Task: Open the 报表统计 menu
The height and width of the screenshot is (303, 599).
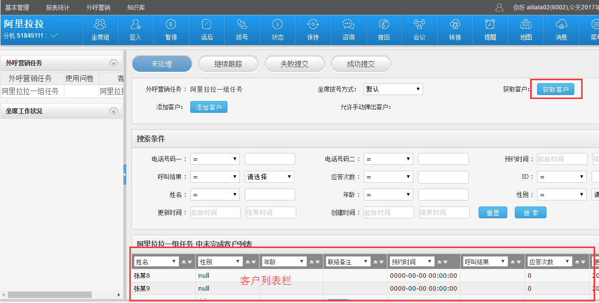Action: 57,7
